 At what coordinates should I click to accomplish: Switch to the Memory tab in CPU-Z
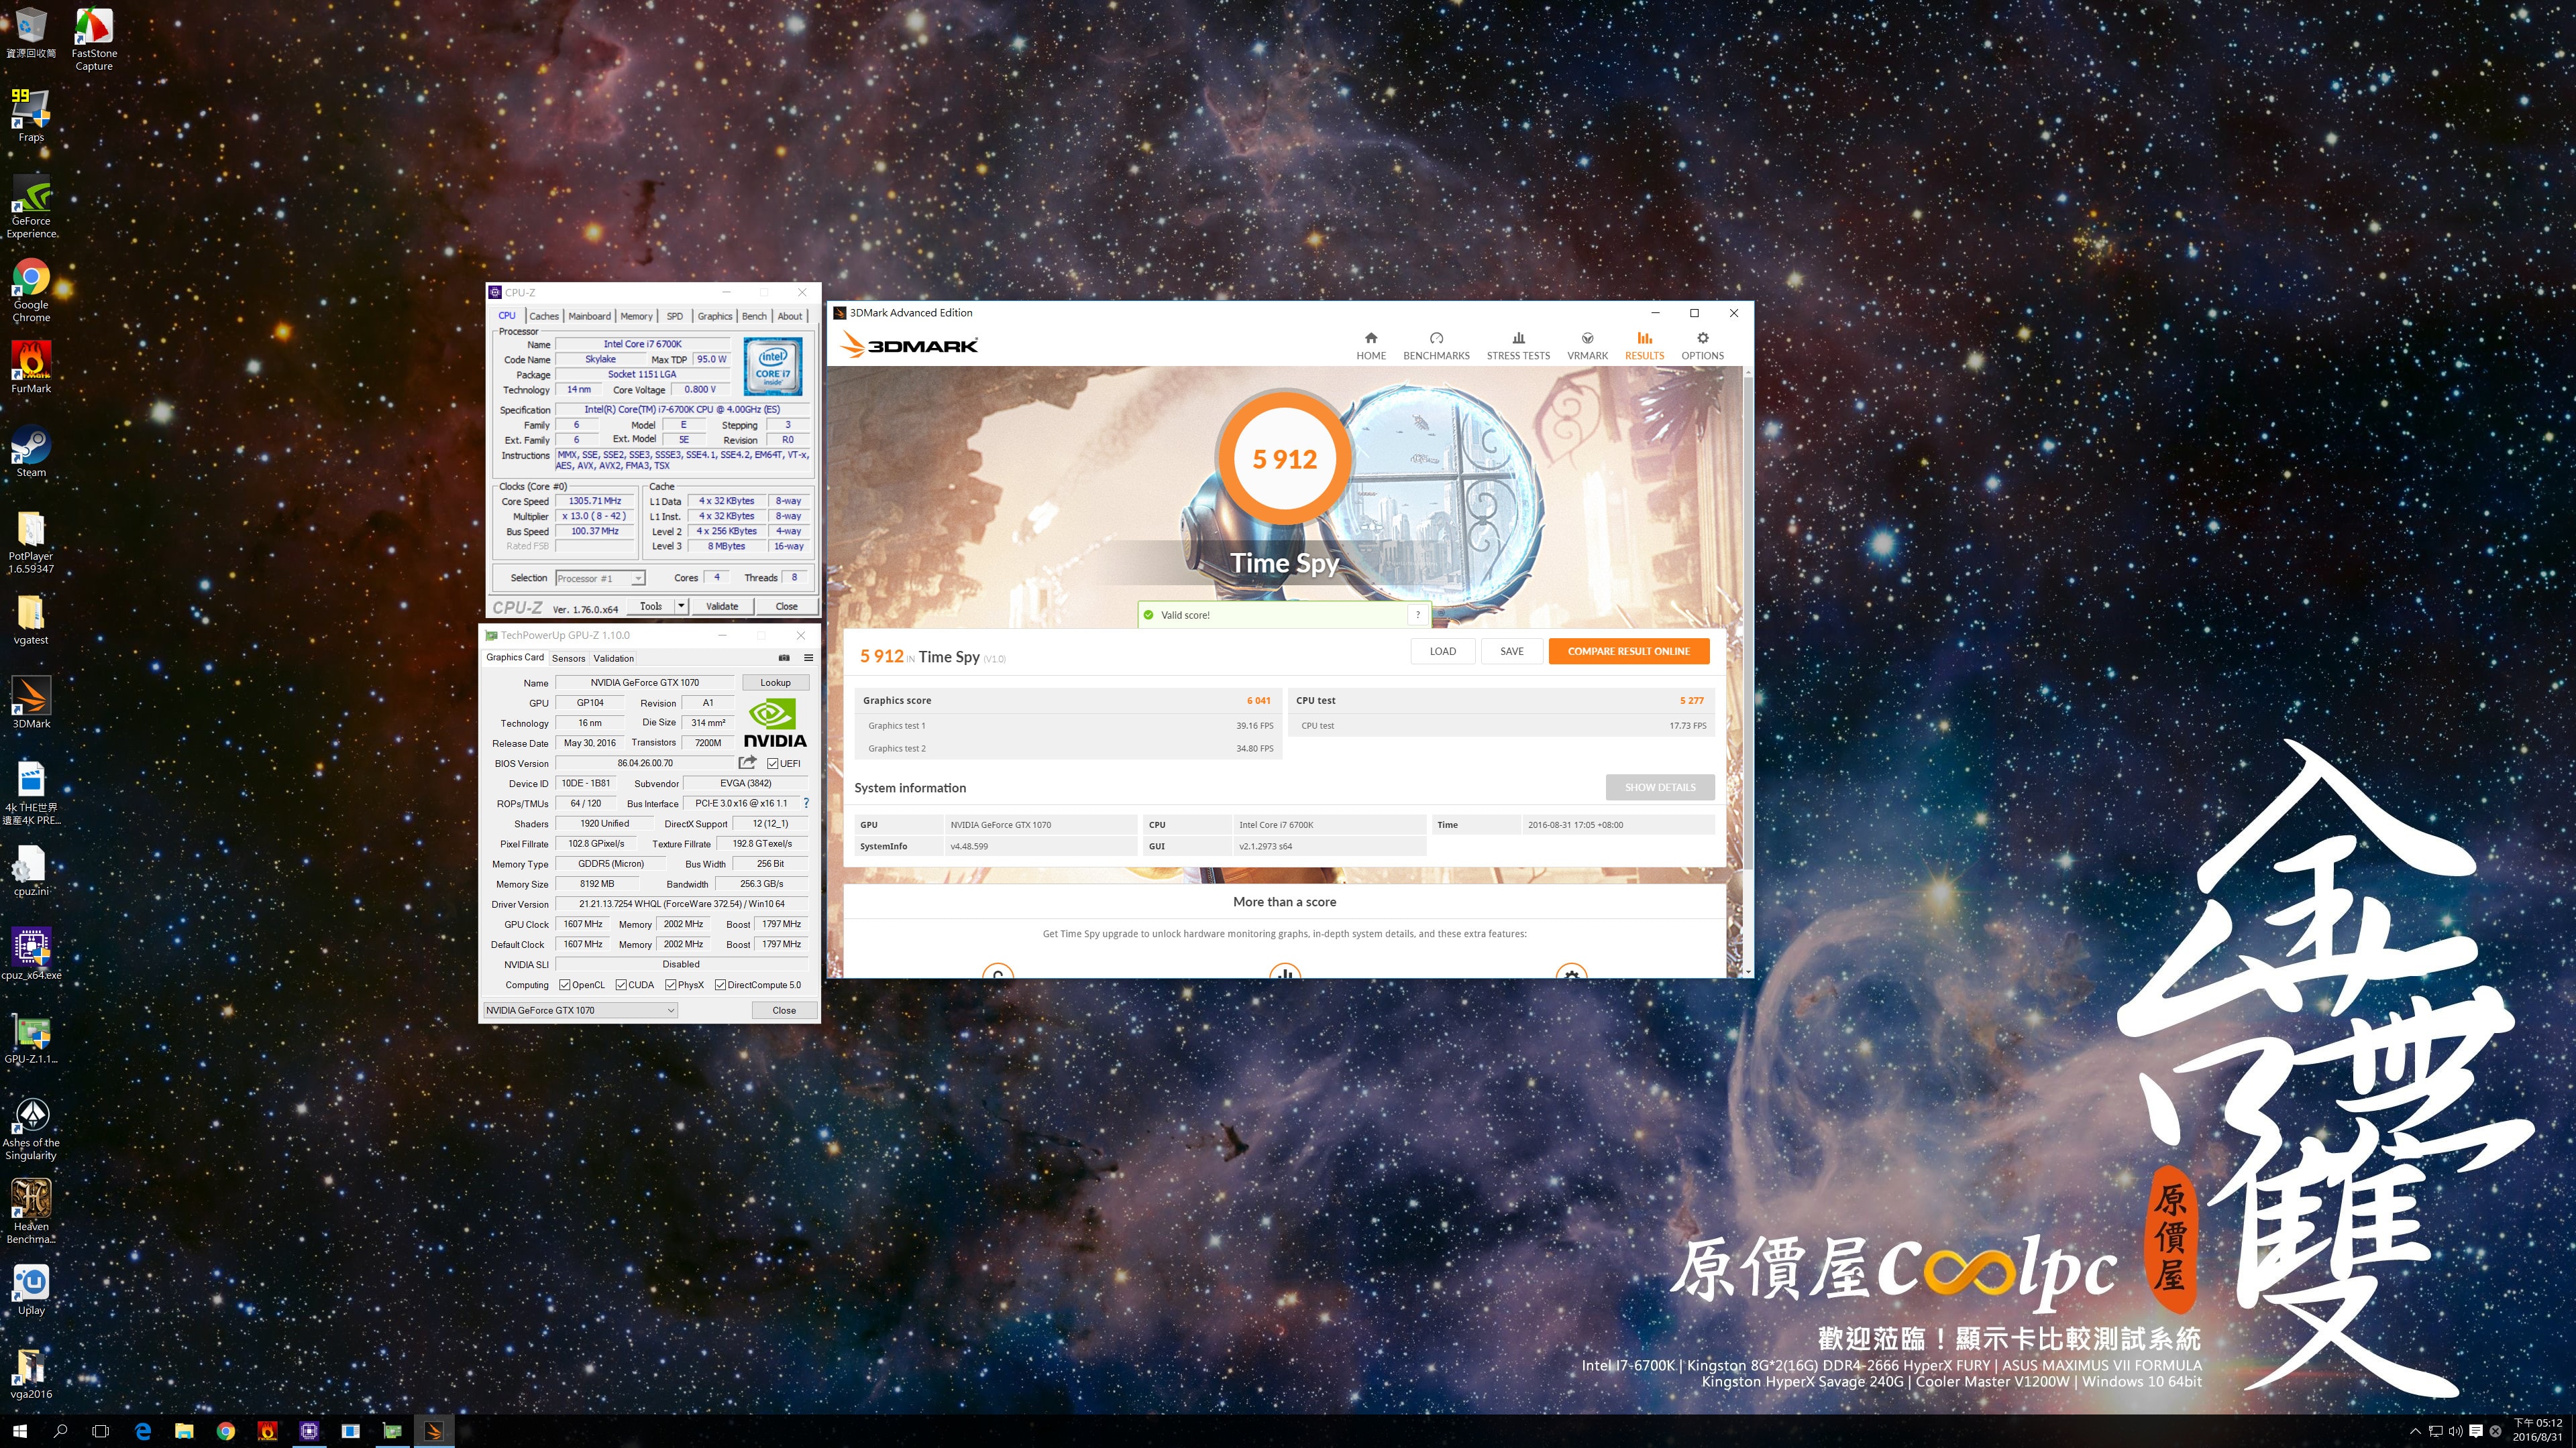[636, 316]
